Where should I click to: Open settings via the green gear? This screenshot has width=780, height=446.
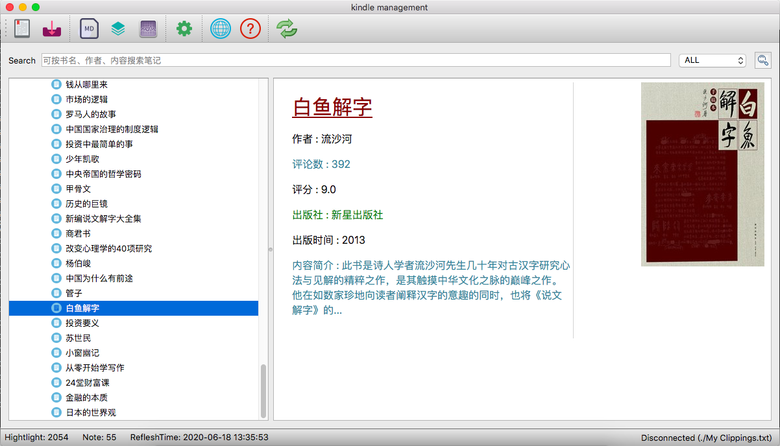(184, 29)
